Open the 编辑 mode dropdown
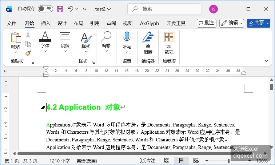The width and height of the screenshot is (275, 165). click(232, 23)
